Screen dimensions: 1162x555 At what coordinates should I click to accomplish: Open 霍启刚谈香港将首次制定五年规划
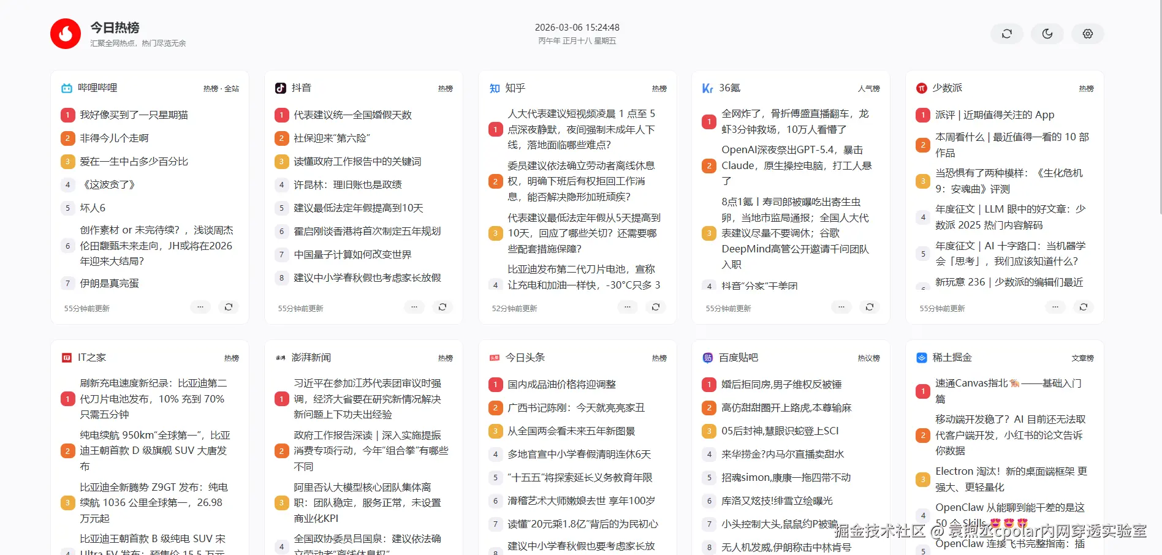tap(367, 232)
